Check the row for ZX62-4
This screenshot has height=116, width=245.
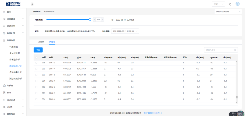pyautogui.click(x=36, y=99)
